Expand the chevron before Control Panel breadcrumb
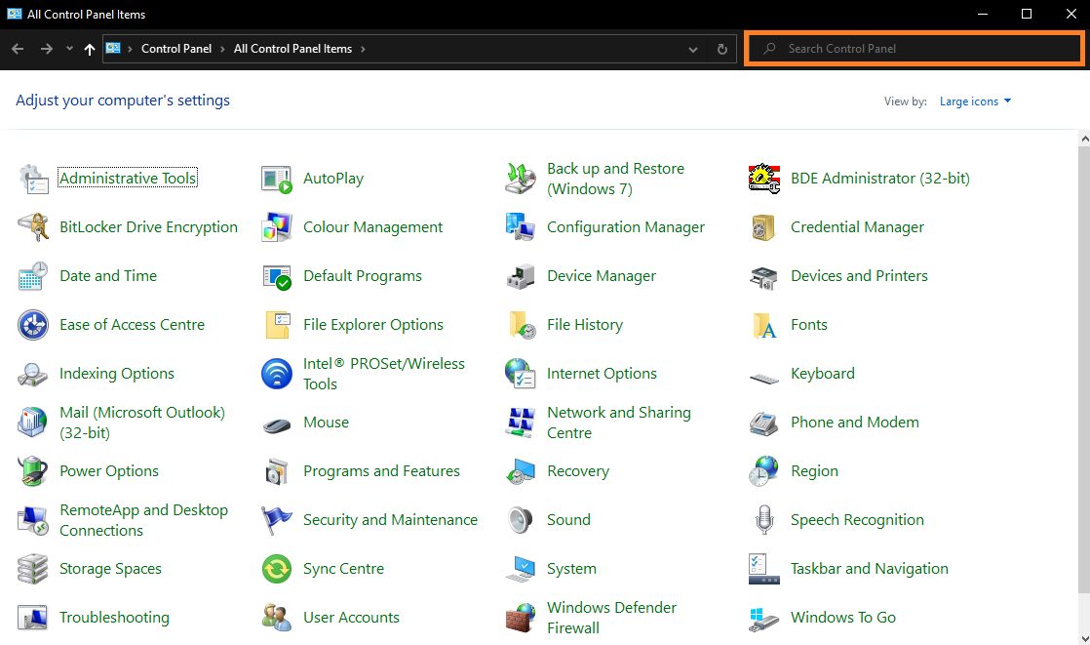 pyautogui.click(x=130, y=49)
